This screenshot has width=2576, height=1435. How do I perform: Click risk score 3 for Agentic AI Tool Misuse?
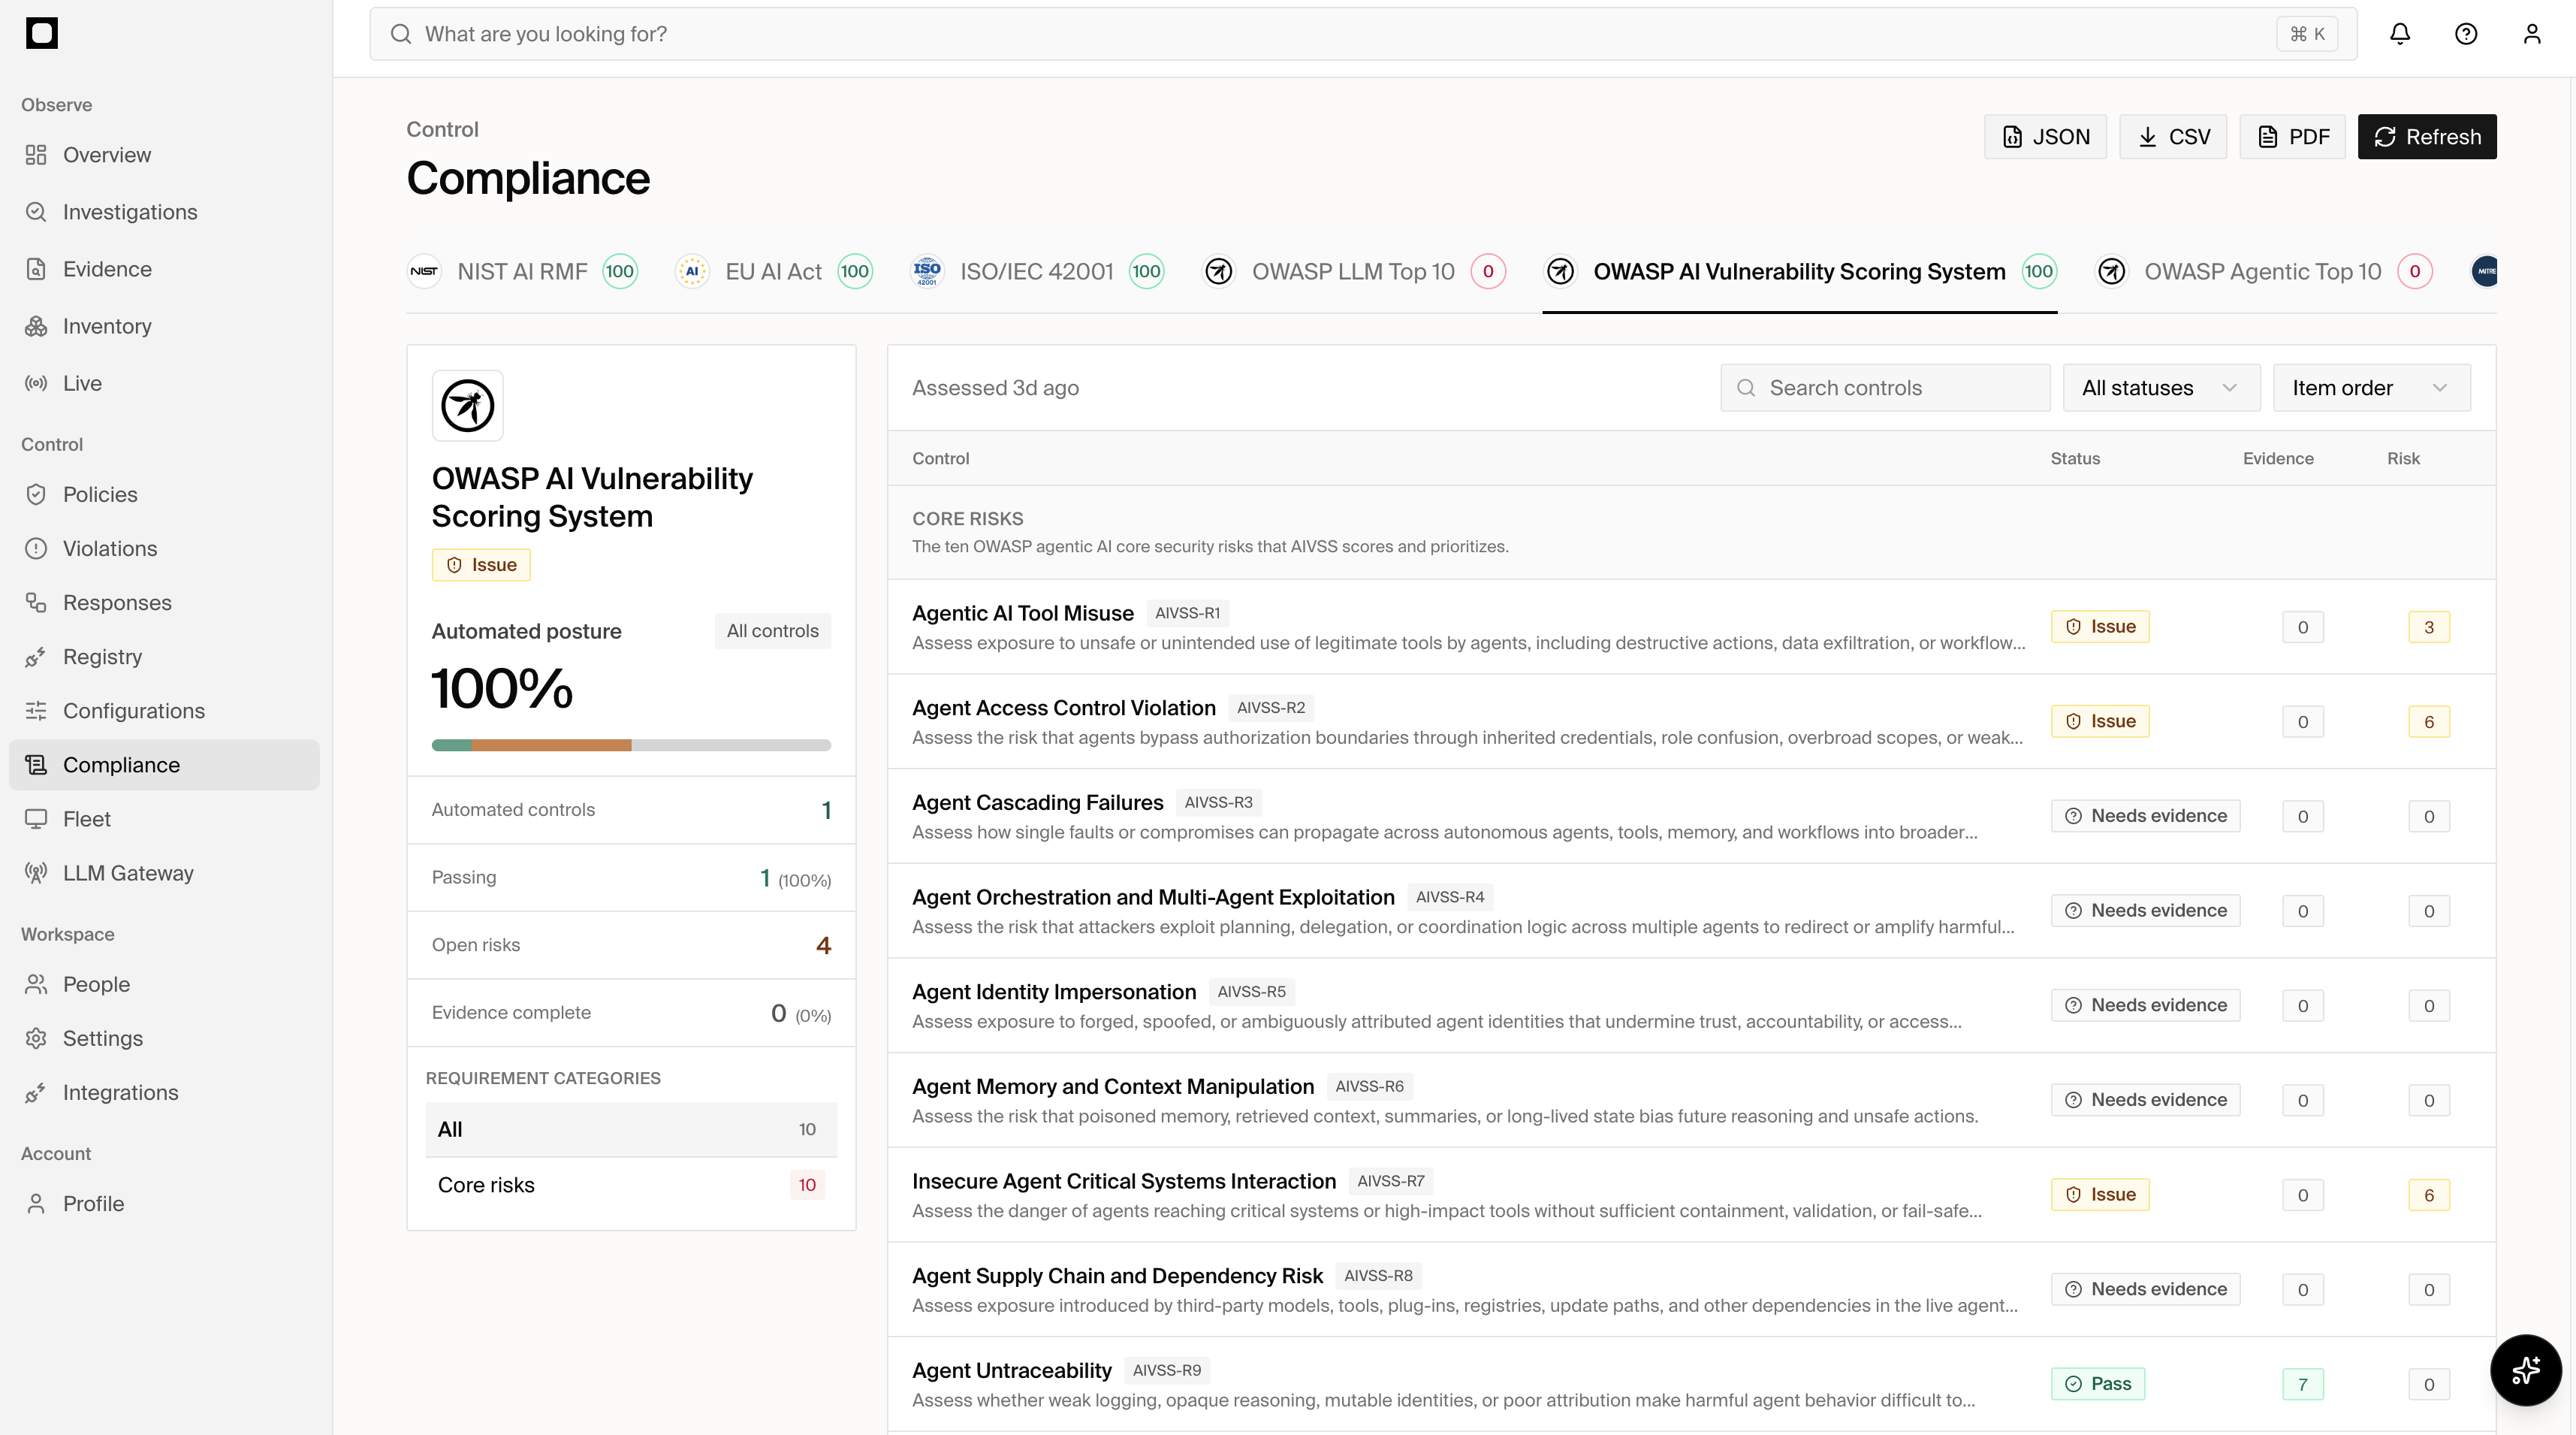click(x=2429, y=627)
